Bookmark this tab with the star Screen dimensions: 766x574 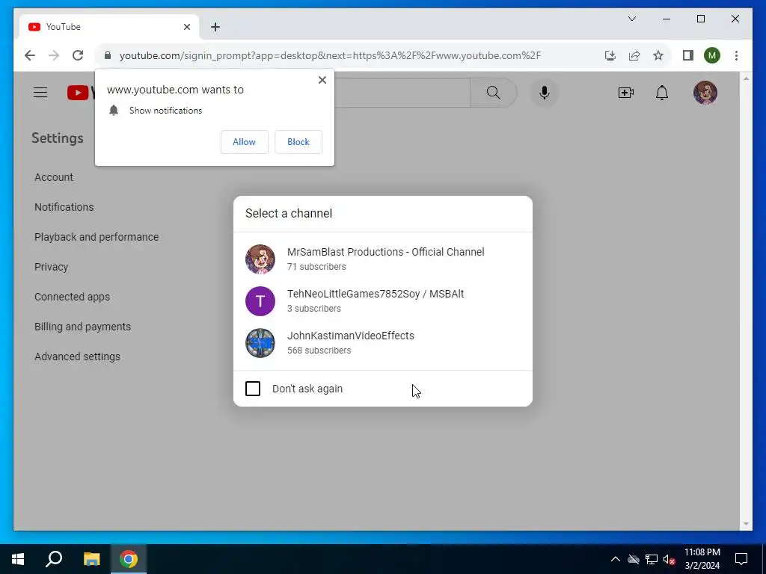pyautogui.click(x=658, y=55)
